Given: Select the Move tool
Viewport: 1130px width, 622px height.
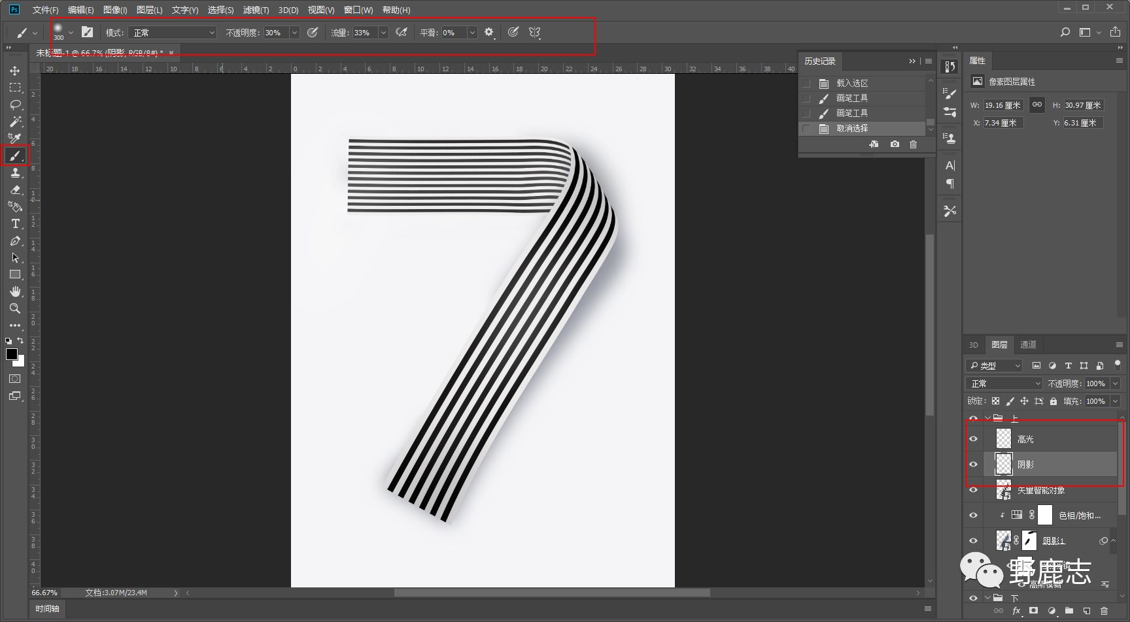Looking at the screenshot, I should click(x=15, y=71).
